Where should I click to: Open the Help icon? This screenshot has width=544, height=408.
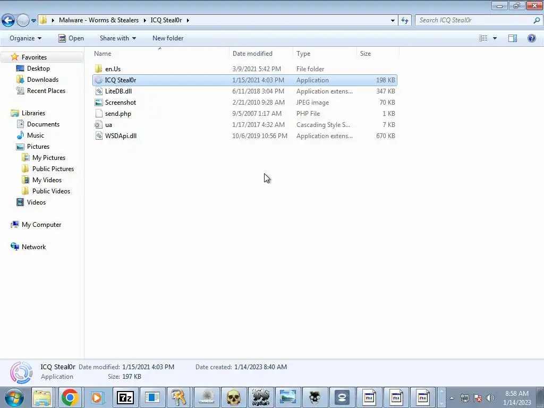(x=531, y=38)
